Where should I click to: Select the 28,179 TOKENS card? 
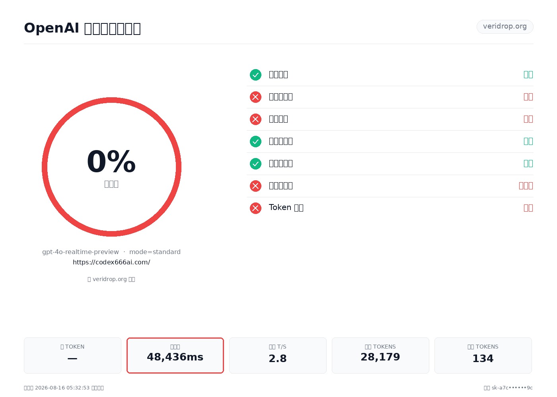380,355
